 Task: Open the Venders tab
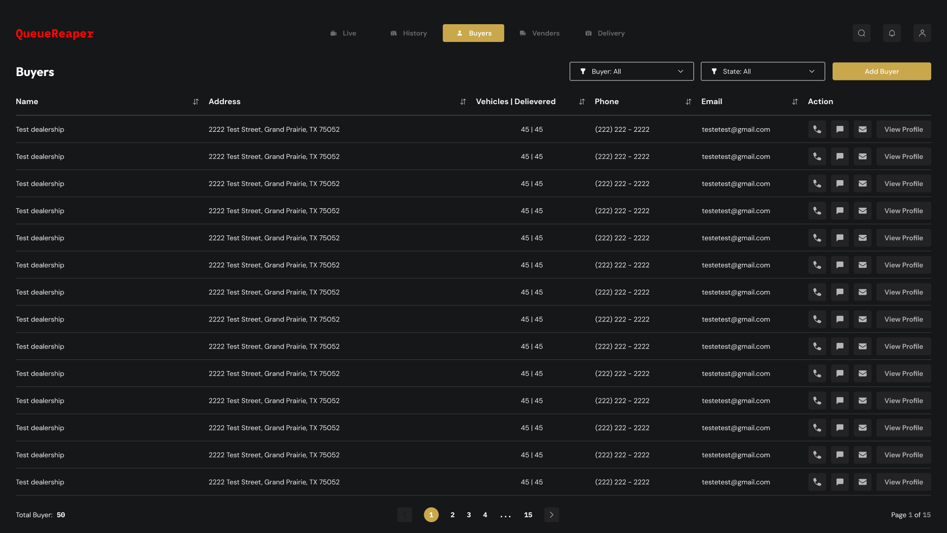pos(540,33)
